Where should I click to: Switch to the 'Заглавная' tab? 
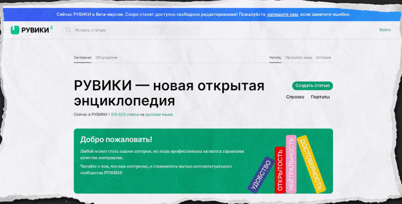83,58
